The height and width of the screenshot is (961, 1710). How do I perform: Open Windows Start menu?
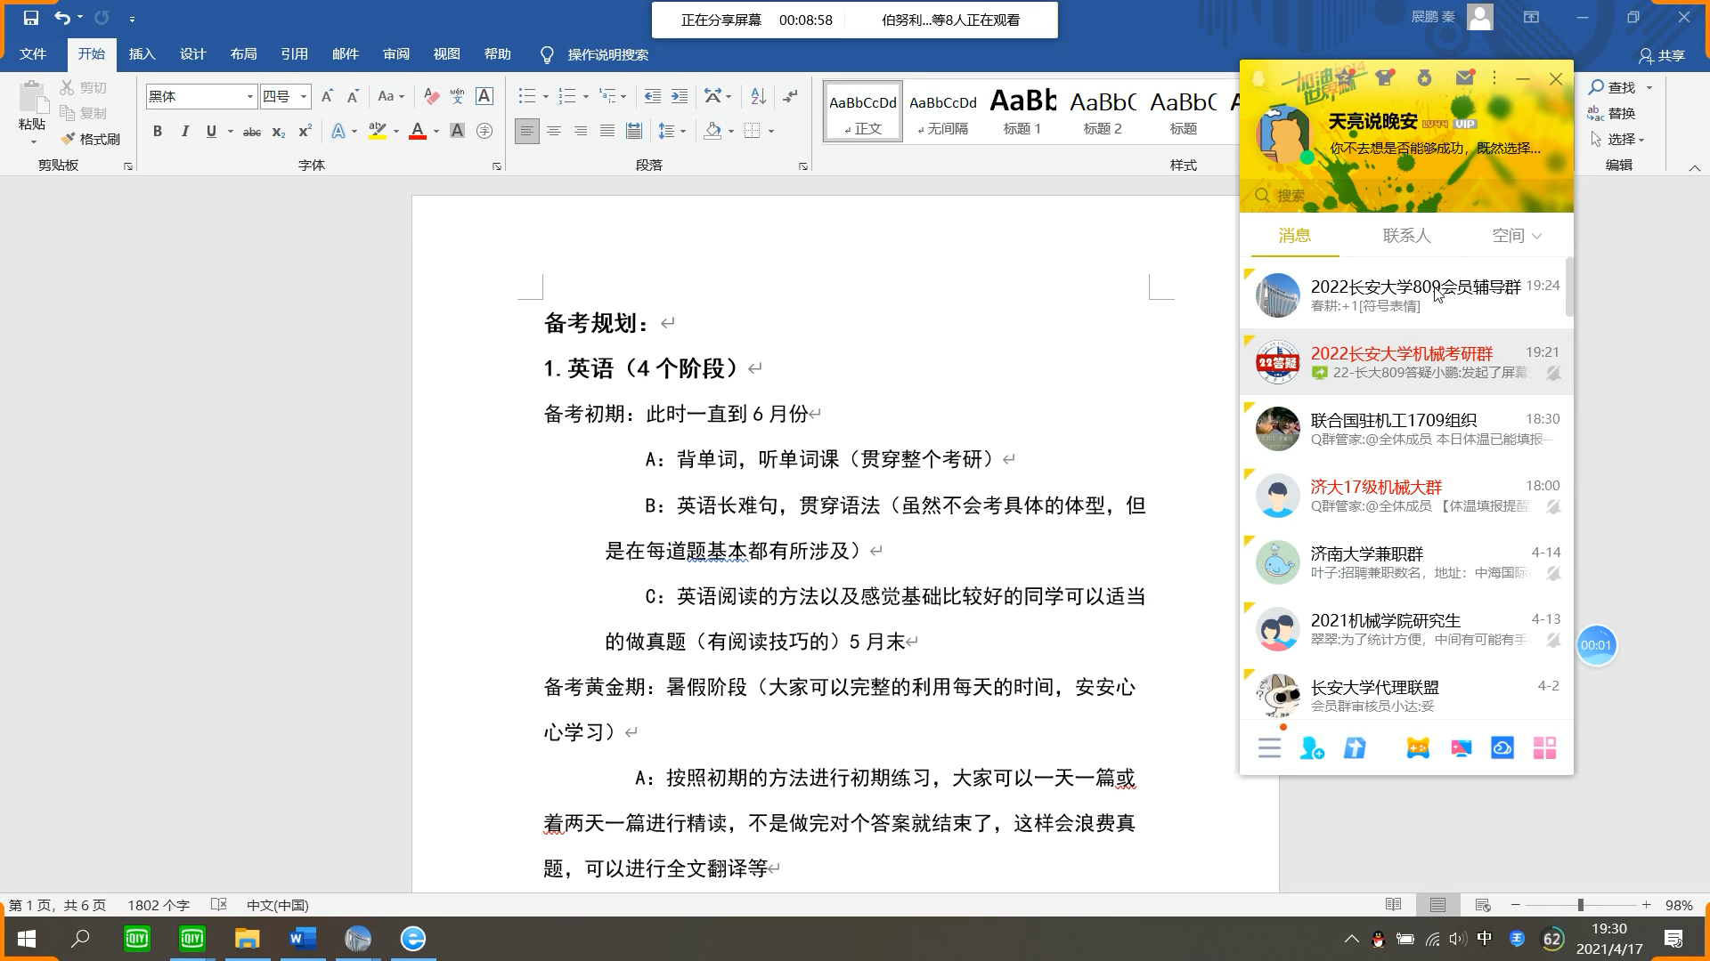click(x=27, y=939)
